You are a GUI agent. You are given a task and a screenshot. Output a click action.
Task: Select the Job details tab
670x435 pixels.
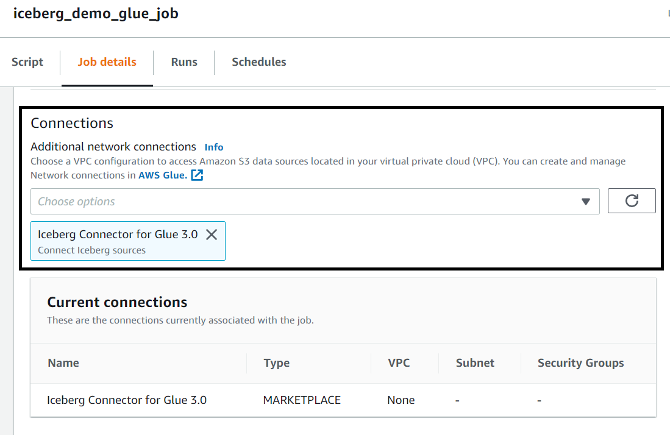107,62
